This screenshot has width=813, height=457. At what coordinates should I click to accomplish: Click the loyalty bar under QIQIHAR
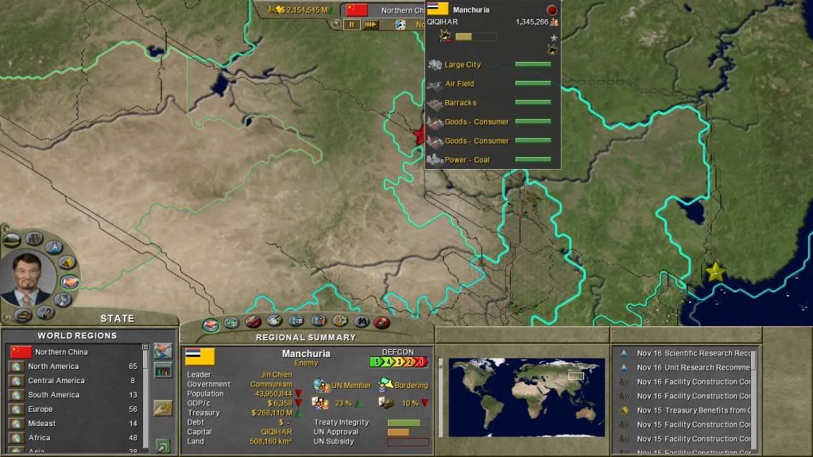click(475, 36)
